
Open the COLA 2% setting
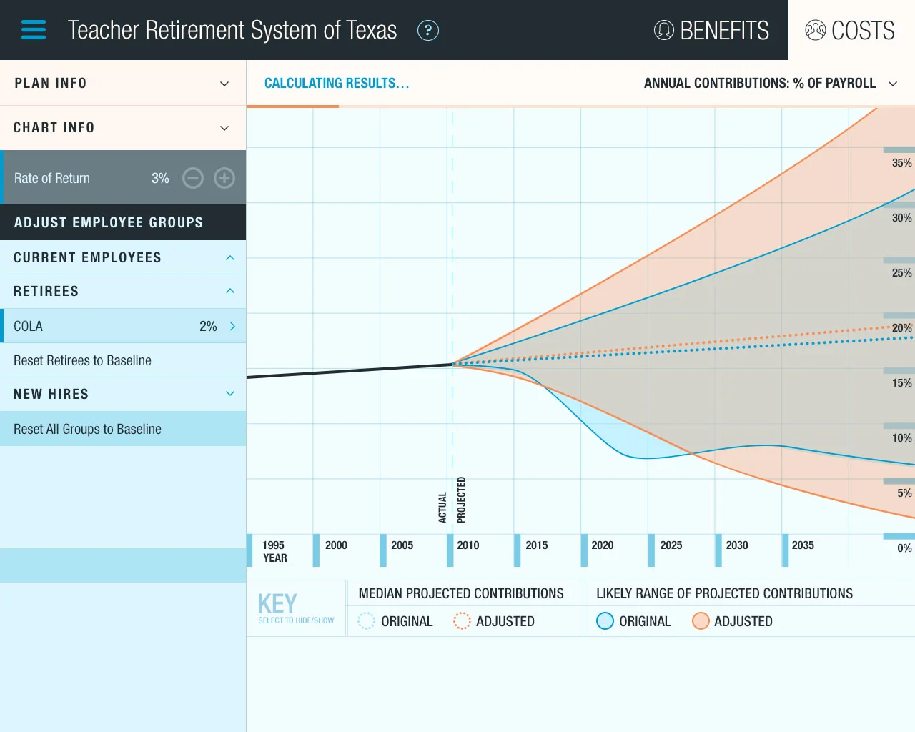pyautogui.click(x=123, y=326)
